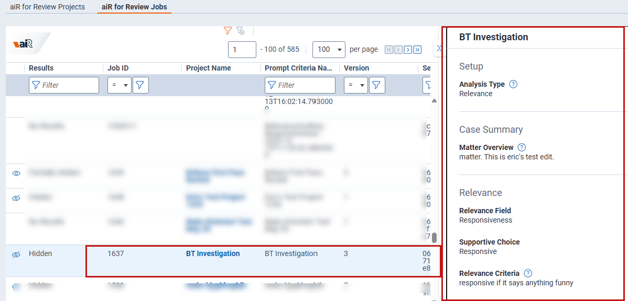This screenshot has width=628, height=301.
Task: Sort by the Version column header
Action: click(356, 68)
